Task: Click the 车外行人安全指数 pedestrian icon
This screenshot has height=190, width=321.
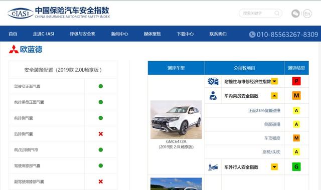Action: [213, 167]
